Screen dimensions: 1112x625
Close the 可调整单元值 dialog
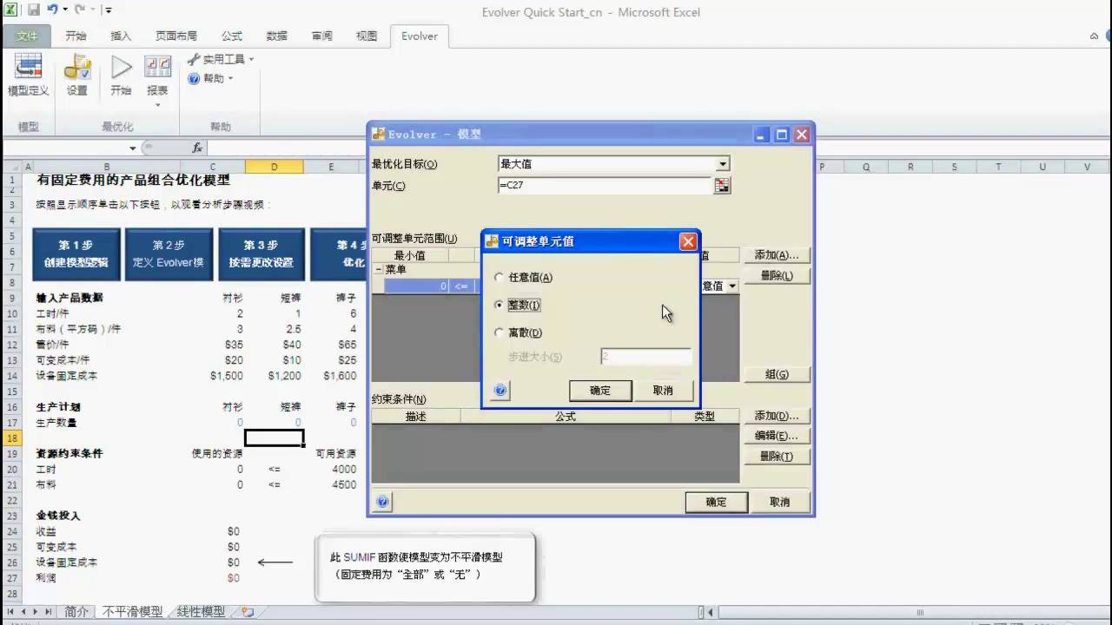tap(688, 241)
